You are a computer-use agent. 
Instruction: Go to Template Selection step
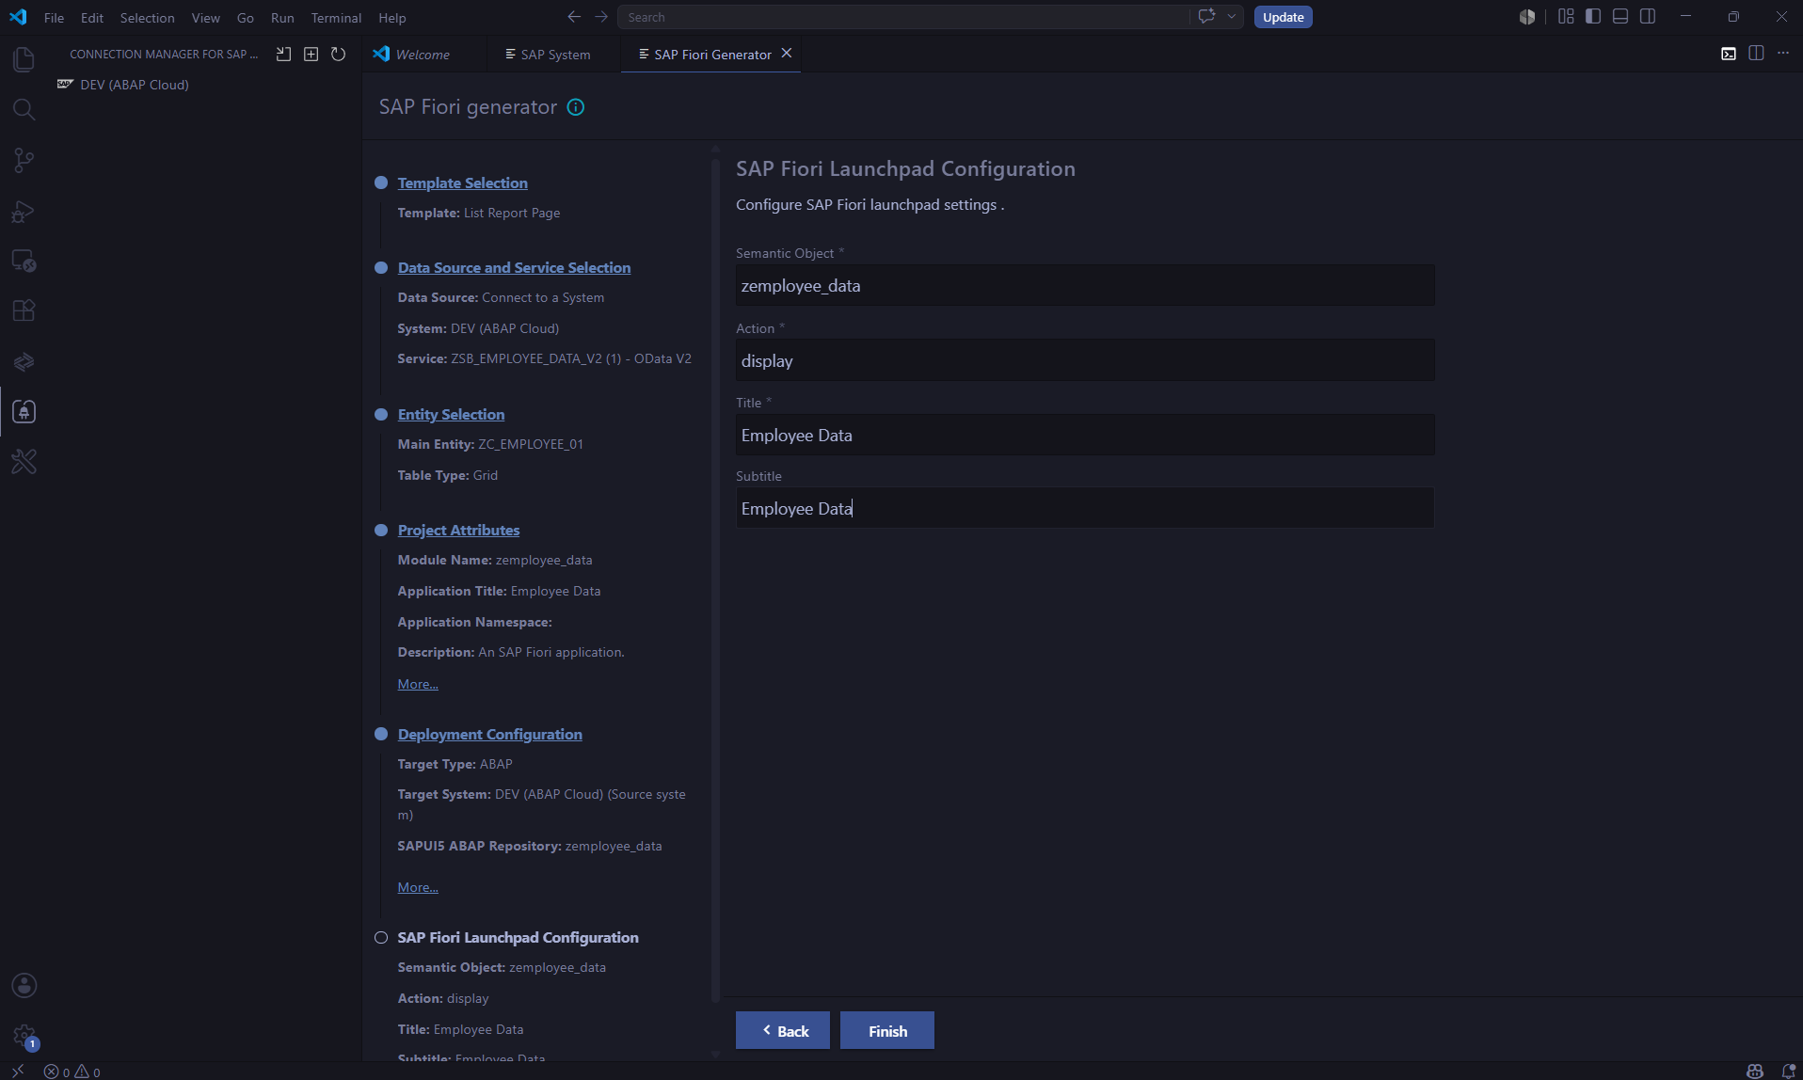coord(462,183)
